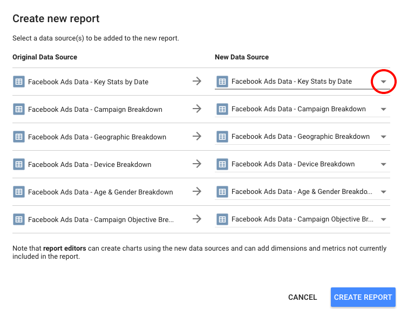Select new source 'Geographic Breakdown' text
The height and width of the screenshot is (309, 401).
pos(301,137)
